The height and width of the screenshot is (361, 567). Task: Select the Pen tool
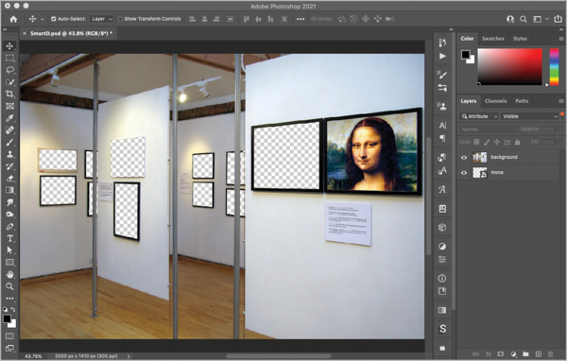pyautogui.click(x=9, y=227)
